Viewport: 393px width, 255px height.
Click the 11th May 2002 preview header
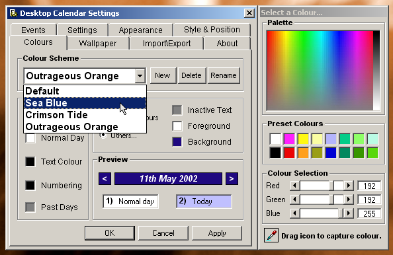point(168,178)
